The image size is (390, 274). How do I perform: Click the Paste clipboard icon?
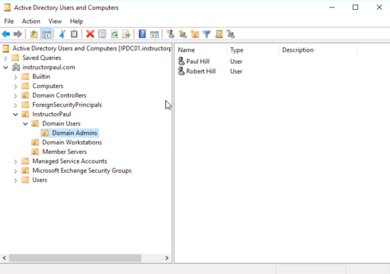coord(74,34)
